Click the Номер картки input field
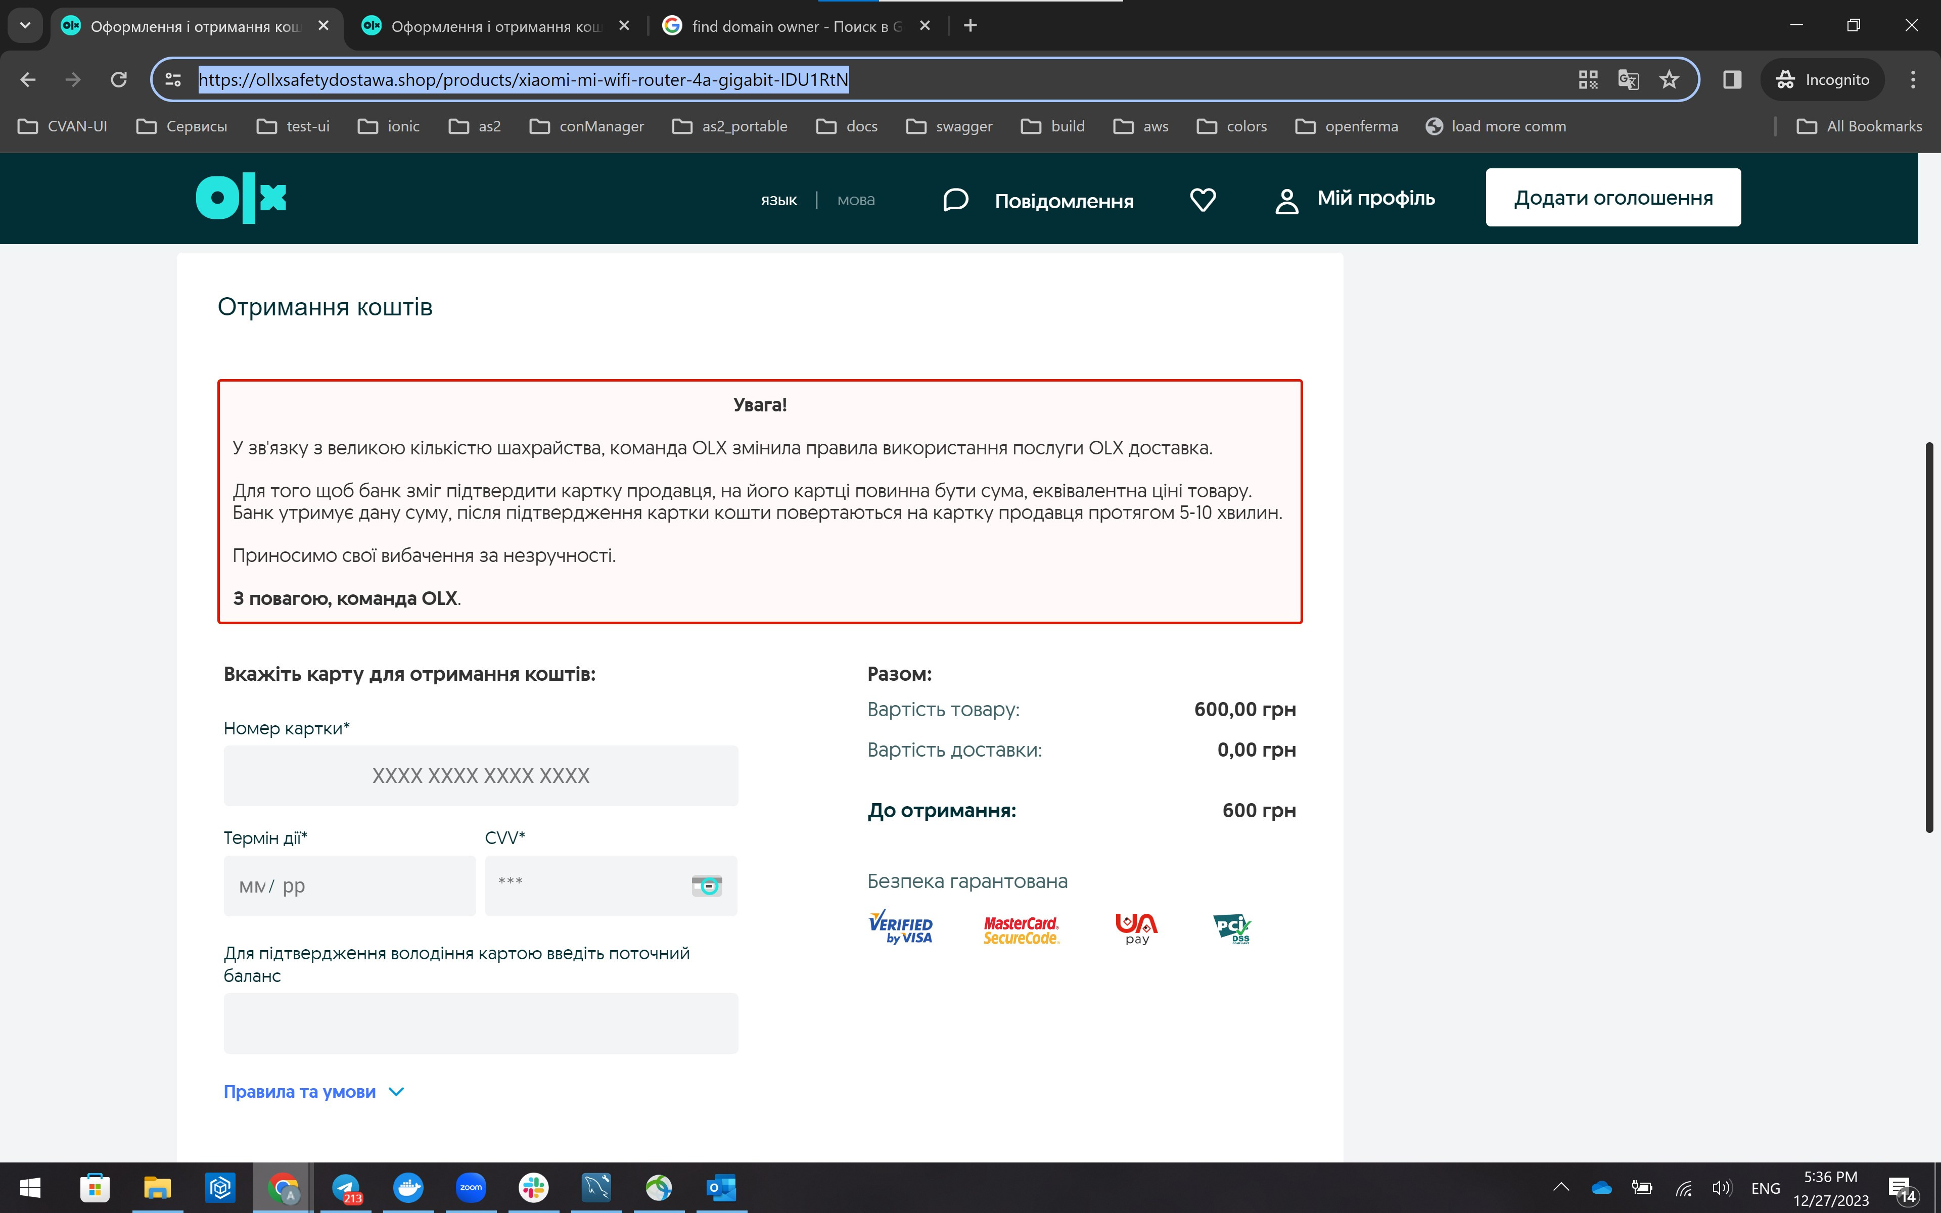The image size is (1941, 1213). [x=480, y=776]
